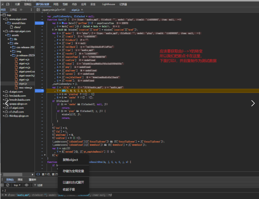The width and height of the screenshot is (259, 199).
Task: Select the aigei.js file in navigator
Action: [23, 83]
